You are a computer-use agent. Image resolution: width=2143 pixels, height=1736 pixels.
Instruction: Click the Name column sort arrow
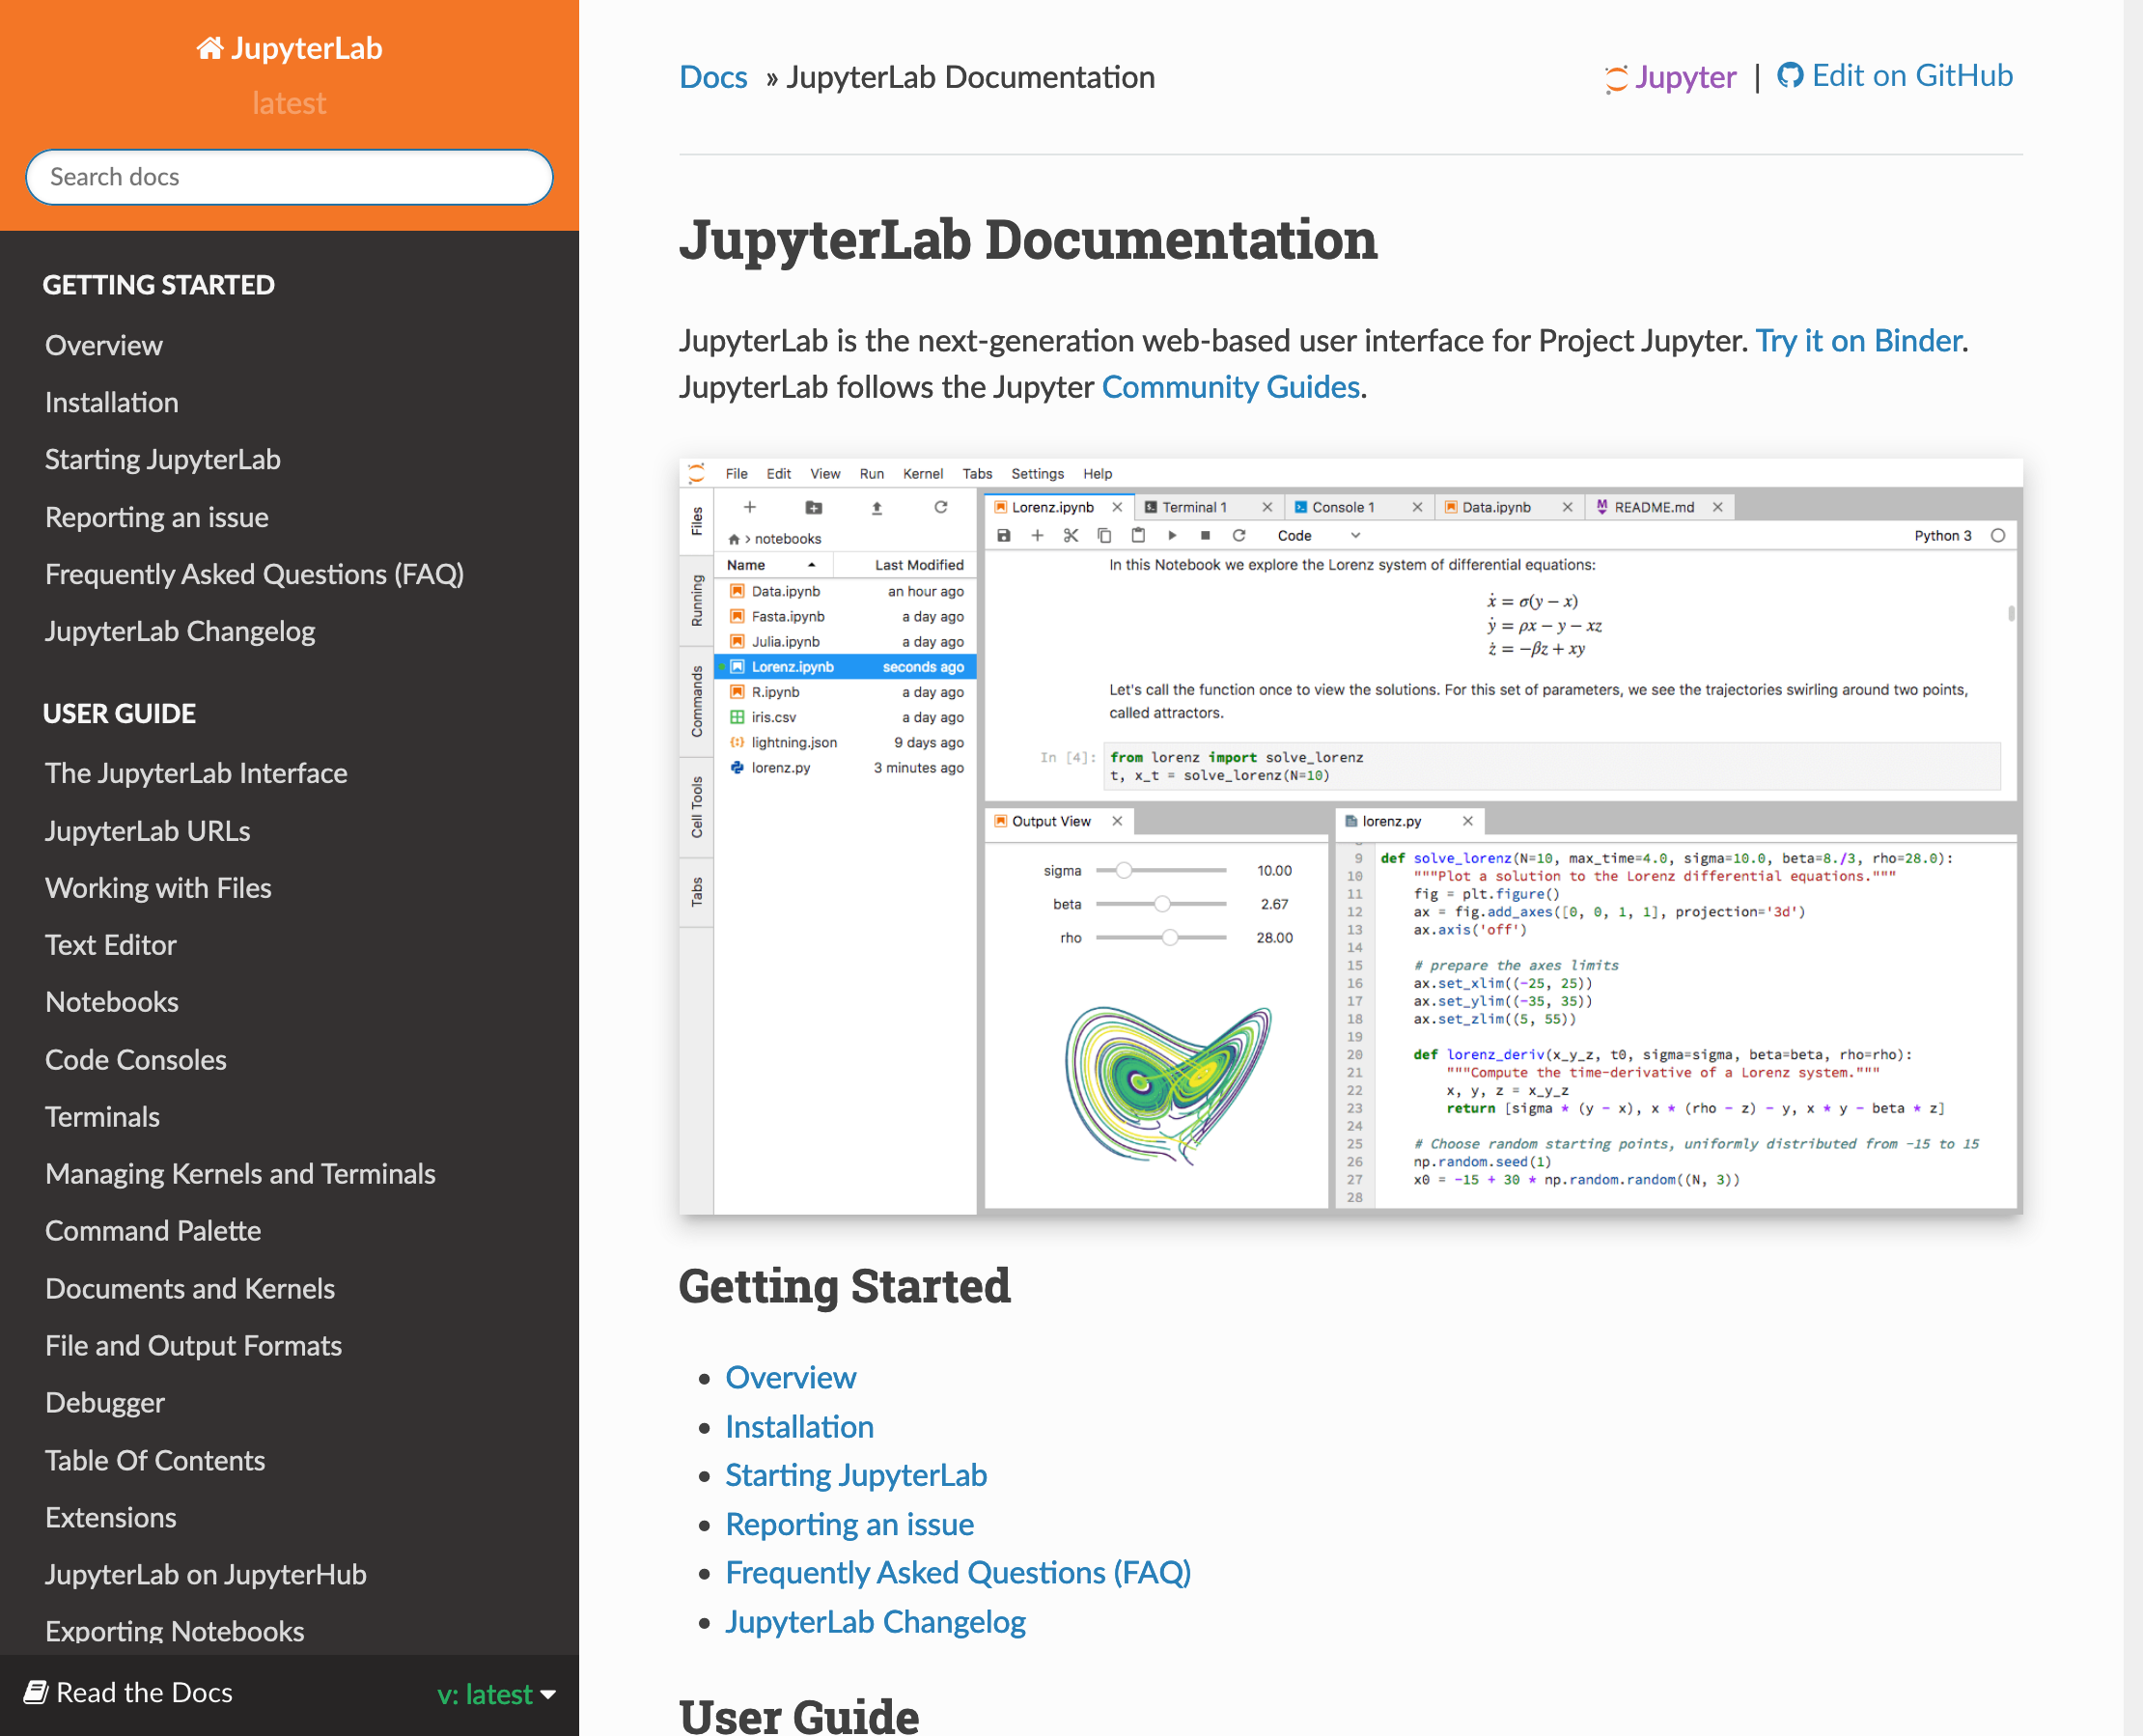812,565
